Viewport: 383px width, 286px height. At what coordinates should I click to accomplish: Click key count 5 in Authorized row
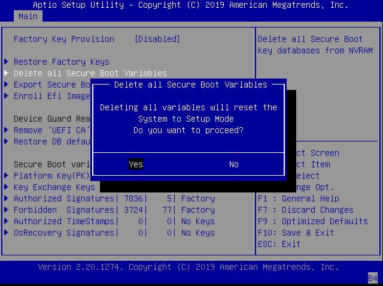point(169,198)
